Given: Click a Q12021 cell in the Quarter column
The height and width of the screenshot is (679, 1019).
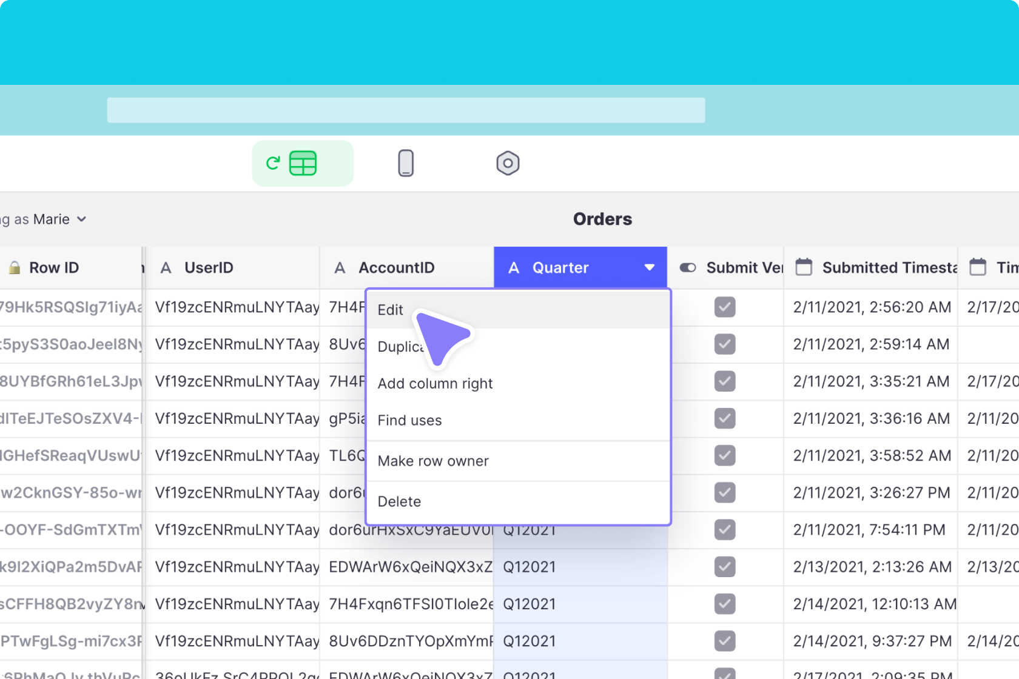Looking at the screenshot, I should tap(530, 604).
